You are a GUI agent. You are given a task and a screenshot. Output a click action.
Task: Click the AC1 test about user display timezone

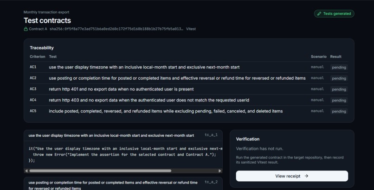point(144,67)
